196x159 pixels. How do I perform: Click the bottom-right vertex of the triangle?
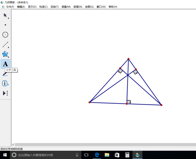tap(161, 105)
